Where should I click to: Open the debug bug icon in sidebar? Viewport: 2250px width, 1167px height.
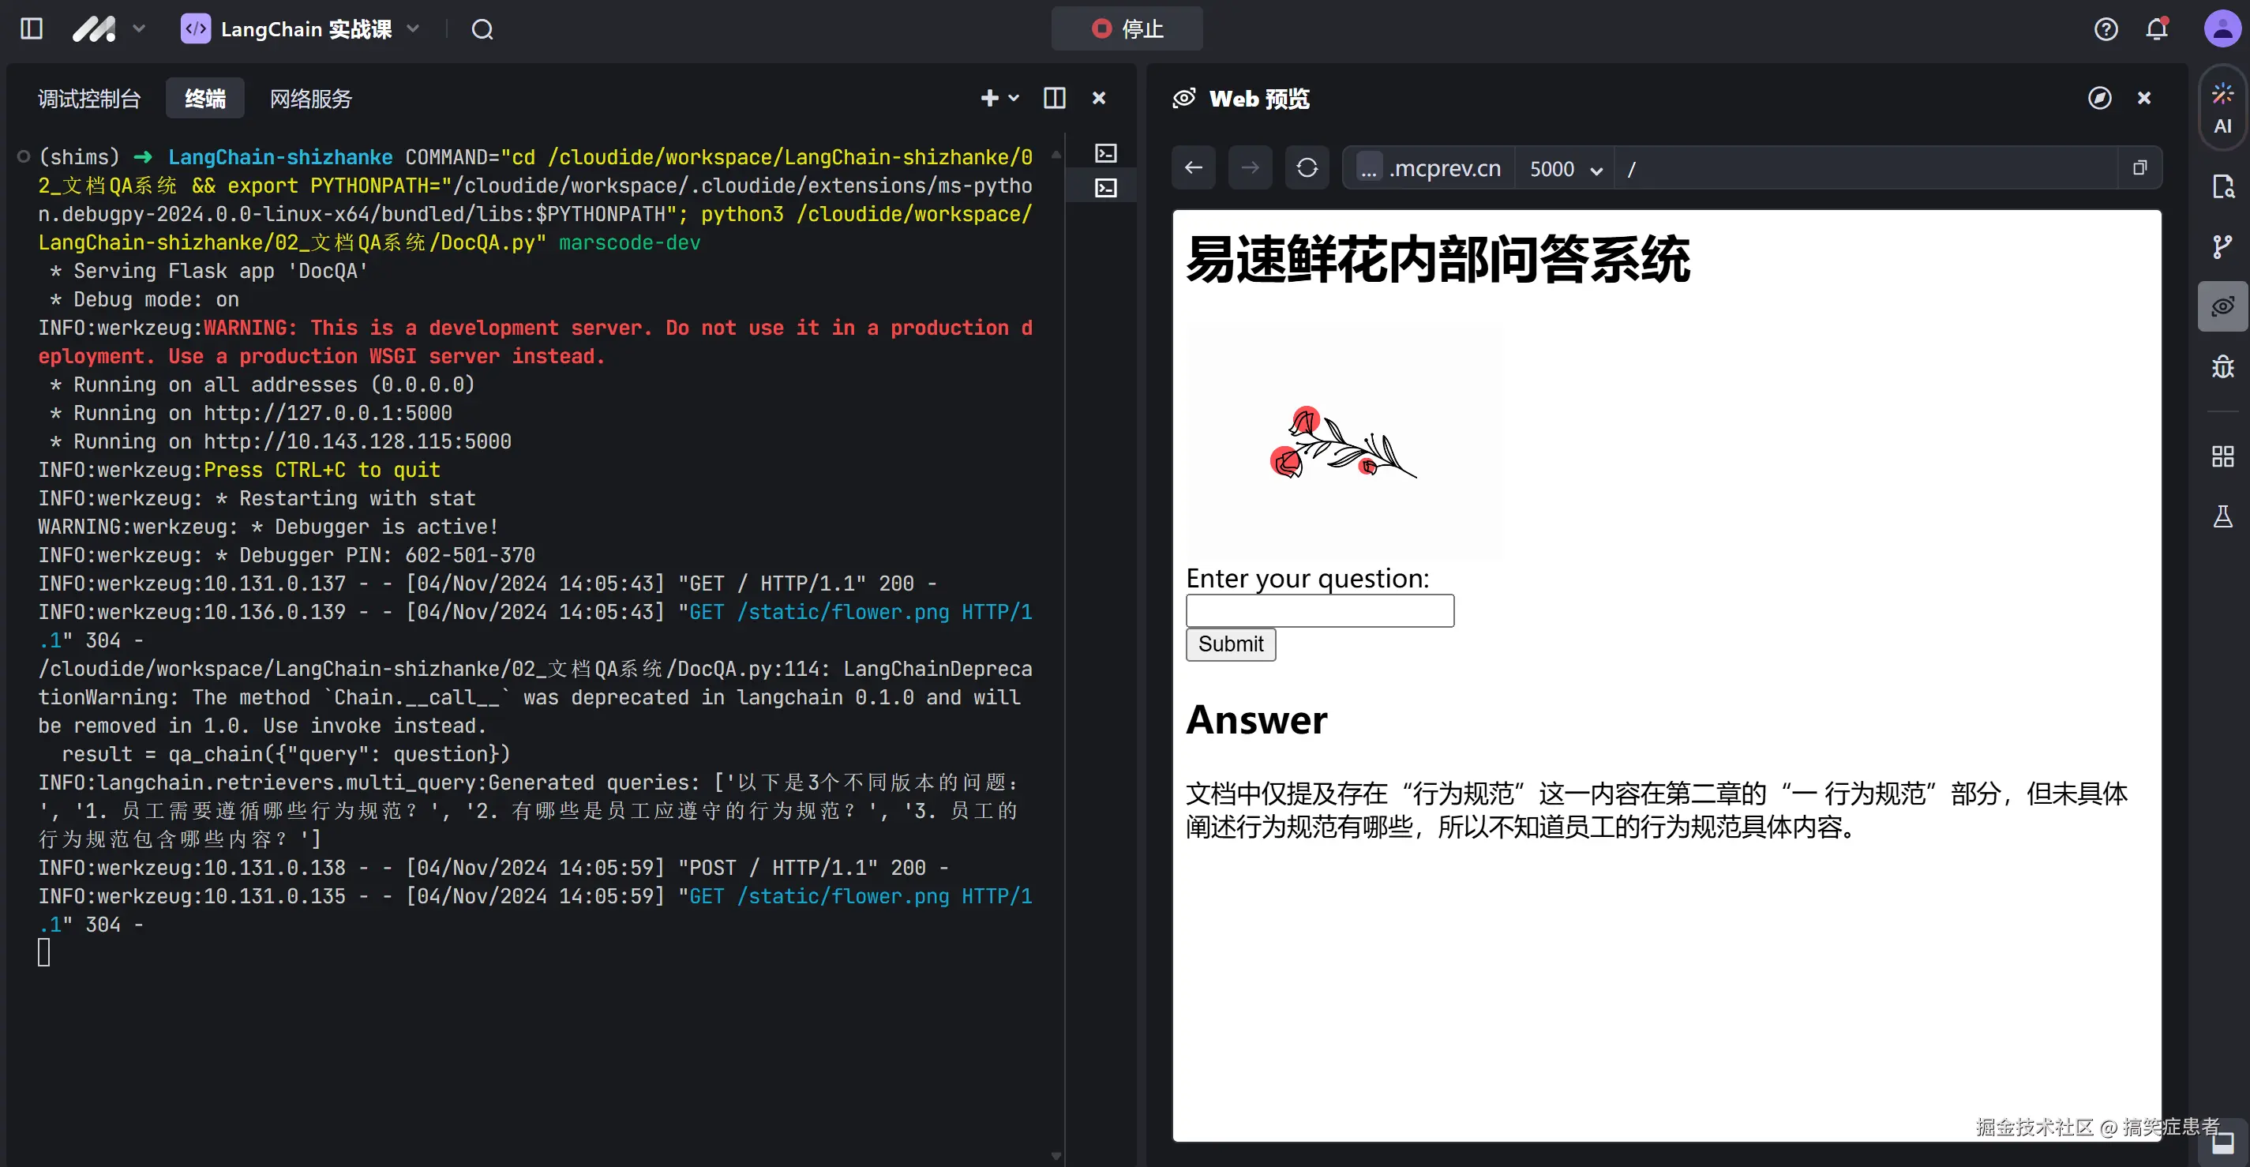(2222, 367)
